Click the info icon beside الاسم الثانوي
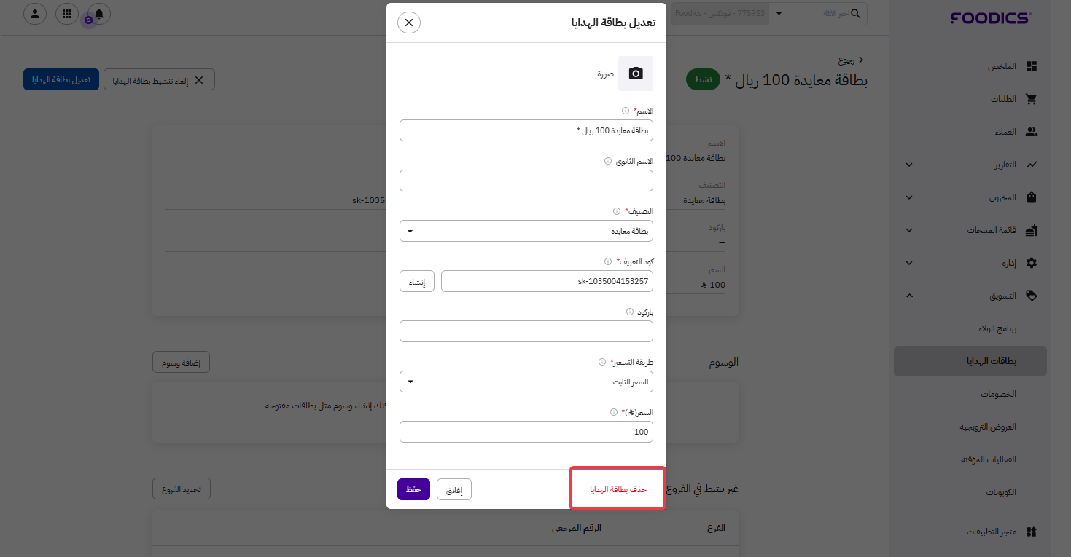Image resolution: width=1071 pixels, height=557 pixels. click(608, 161)
